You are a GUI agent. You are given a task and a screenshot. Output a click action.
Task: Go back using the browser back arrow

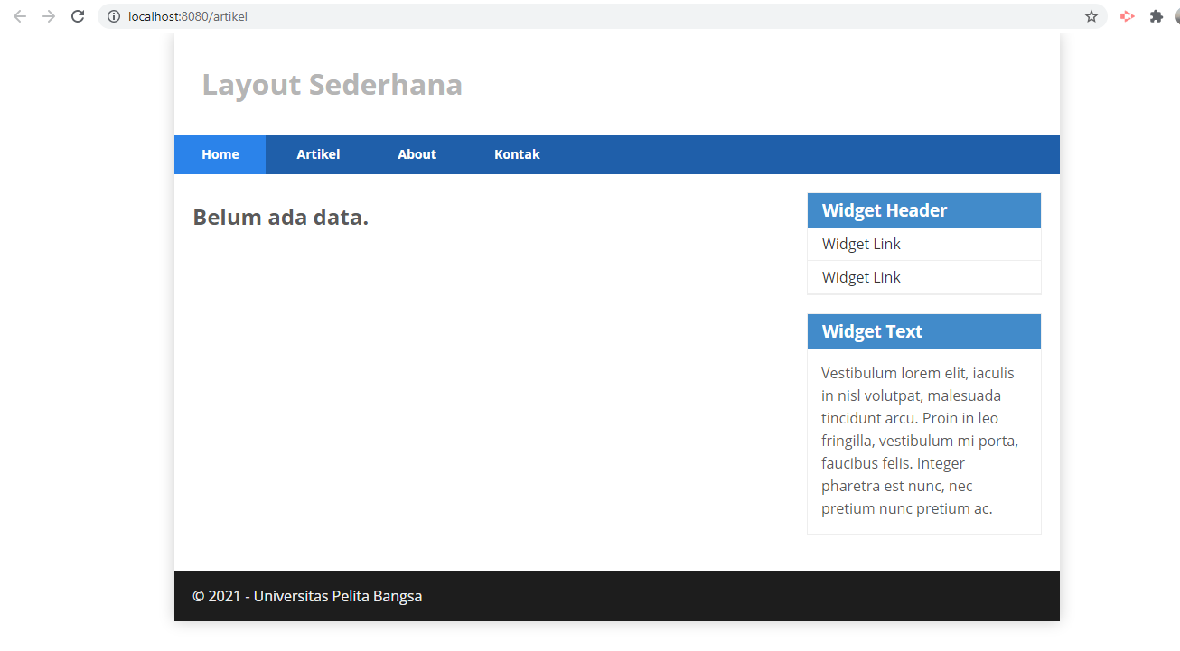(x=20, y=15)
